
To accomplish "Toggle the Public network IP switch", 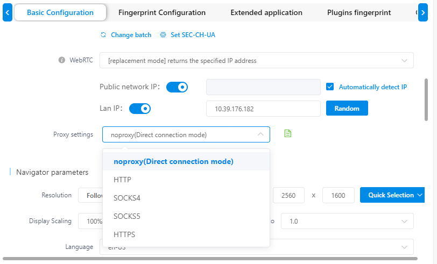I will coord(177,87).
